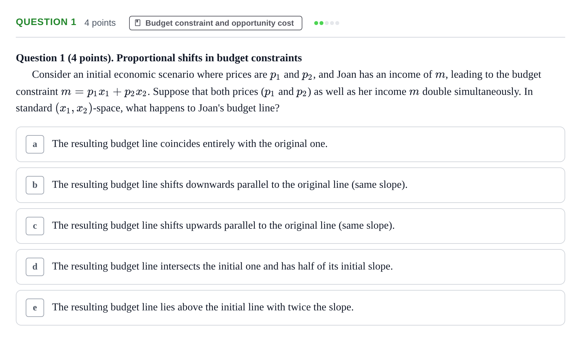Click the bookmark icon in topic tag
Image resolution: width=581 pixels, height=342 pixels.
click(x=138, y=23)
